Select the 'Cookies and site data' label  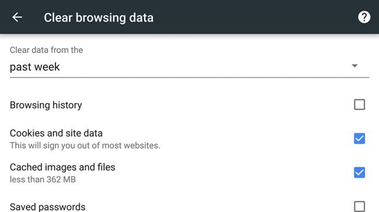pos(56,133)
